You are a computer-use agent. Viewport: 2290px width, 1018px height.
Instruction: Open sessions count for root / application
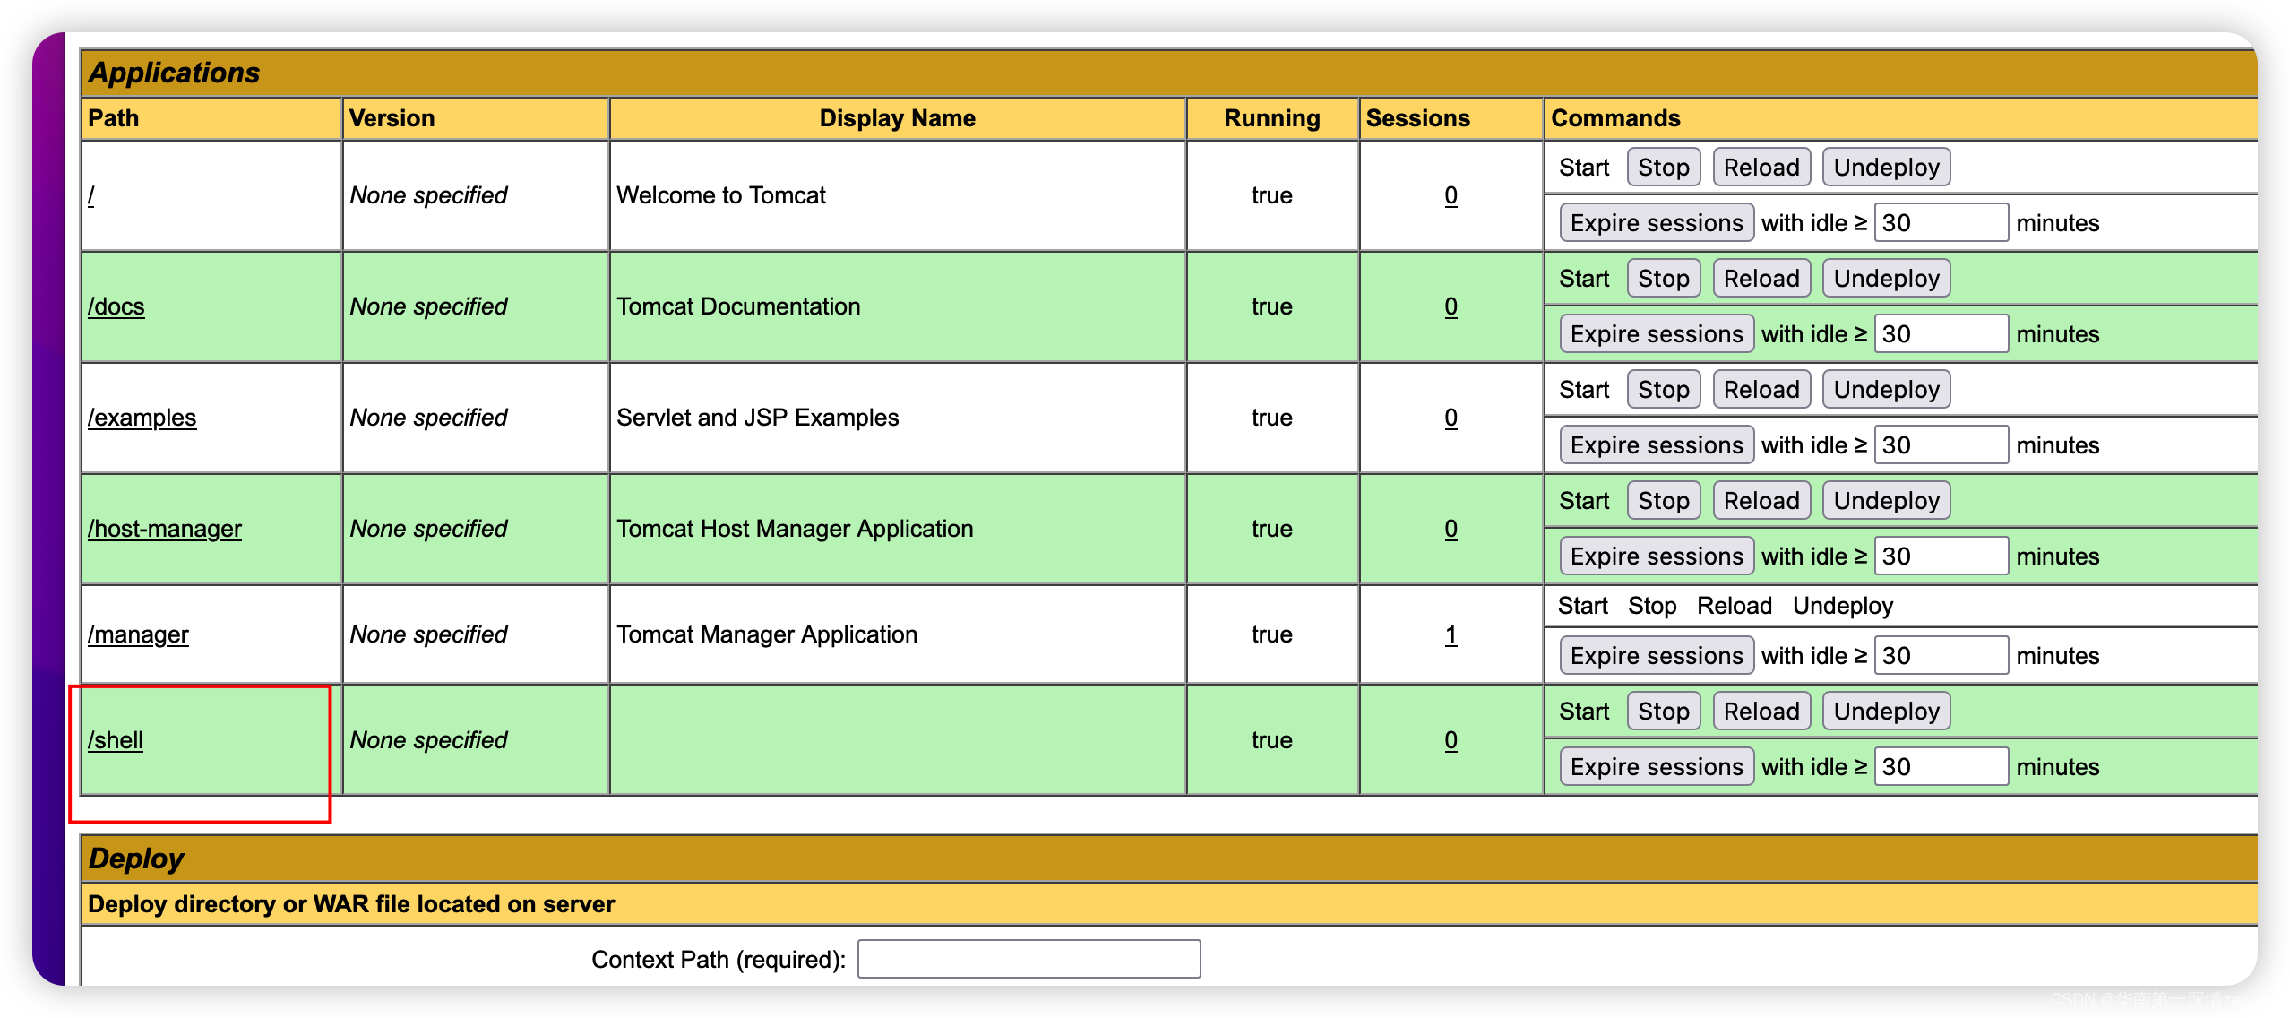click(x=1451, y=195)
